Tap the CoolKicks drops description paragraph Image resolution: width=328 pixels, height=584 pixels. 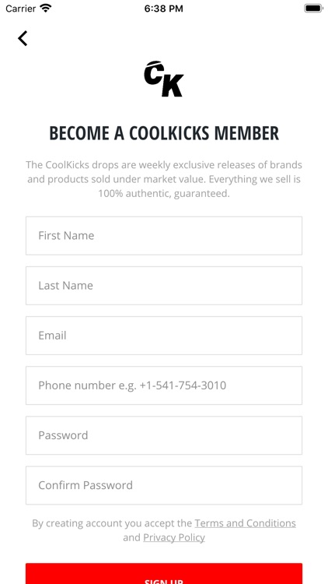pos(164,179)
